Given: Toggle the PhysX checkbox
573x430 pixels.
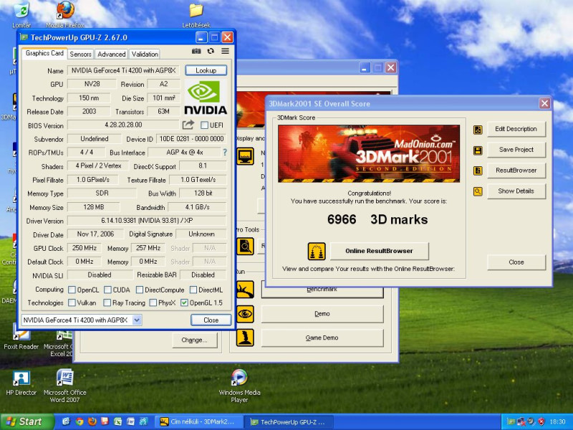Looking at the screenshot, I should 153,302.
